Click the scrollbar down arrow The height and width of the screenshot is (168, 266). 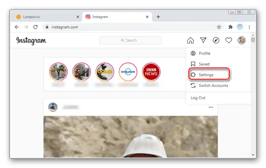[x=253, y=155]
